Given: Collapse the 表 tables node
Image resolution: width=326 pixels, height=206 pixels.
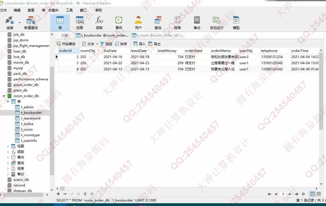Looking at the screenshot, I should tap(8, 101).
